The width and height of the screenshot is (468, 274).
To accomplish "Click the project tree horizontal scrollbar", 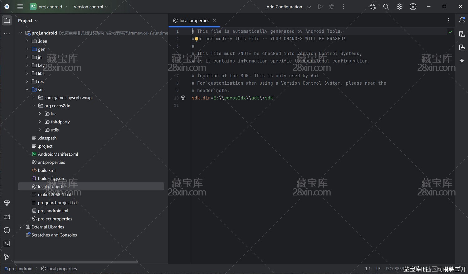I will click(x=76, y=262).
